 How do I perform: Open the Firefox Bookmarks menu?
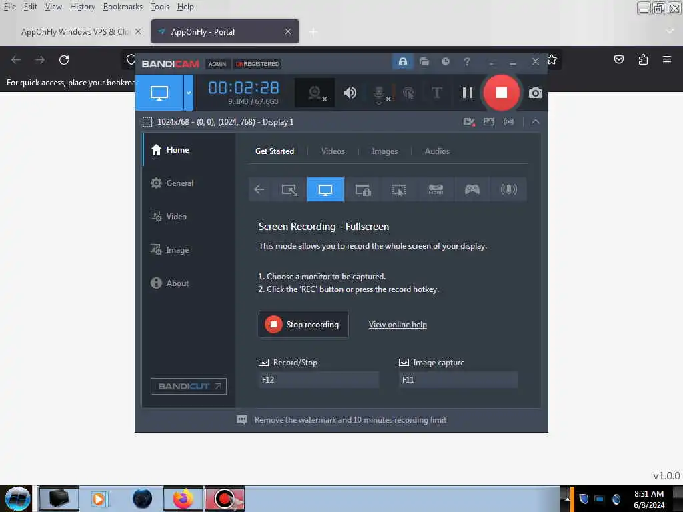(123, 7)
